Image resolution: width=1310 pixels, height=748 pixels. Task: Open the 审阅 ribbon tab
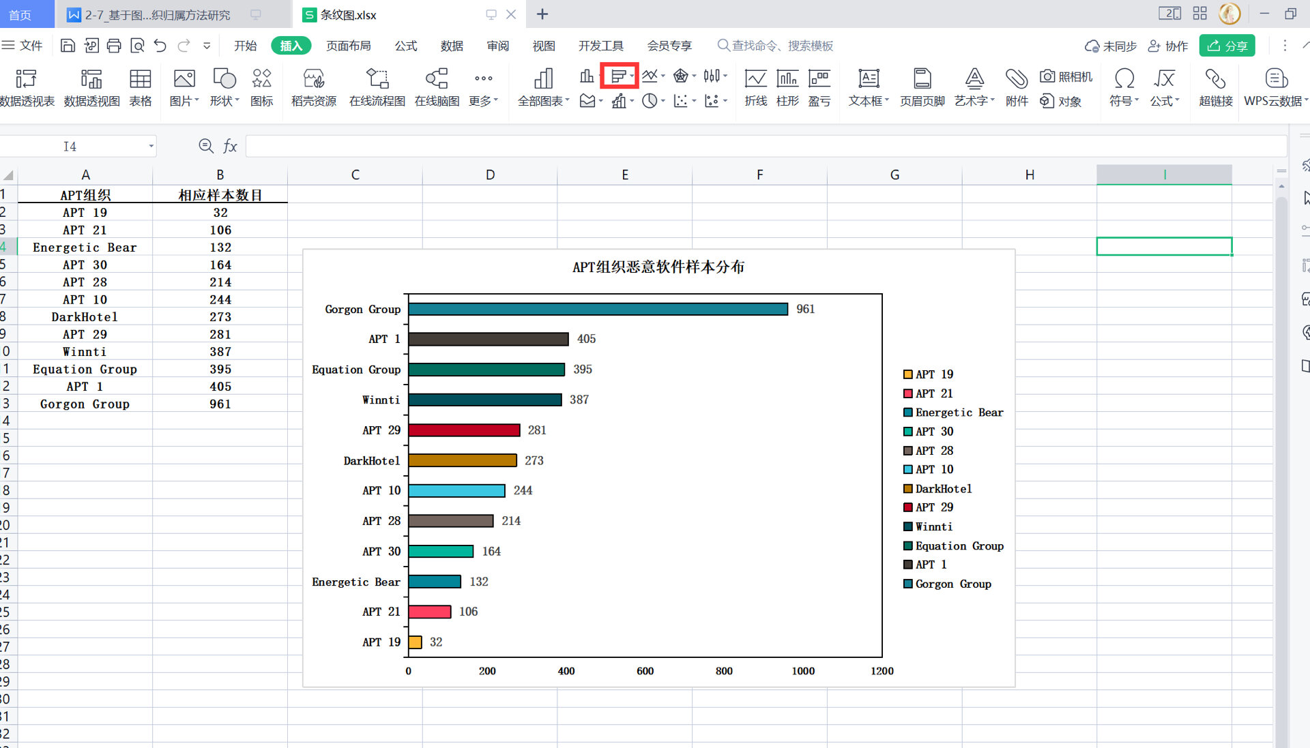click(497, 46)
